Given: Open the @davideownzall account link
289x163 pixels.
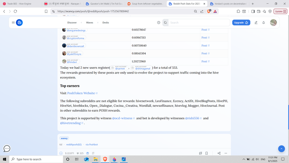Looking at the screenshot, I should tap(74, 45).
